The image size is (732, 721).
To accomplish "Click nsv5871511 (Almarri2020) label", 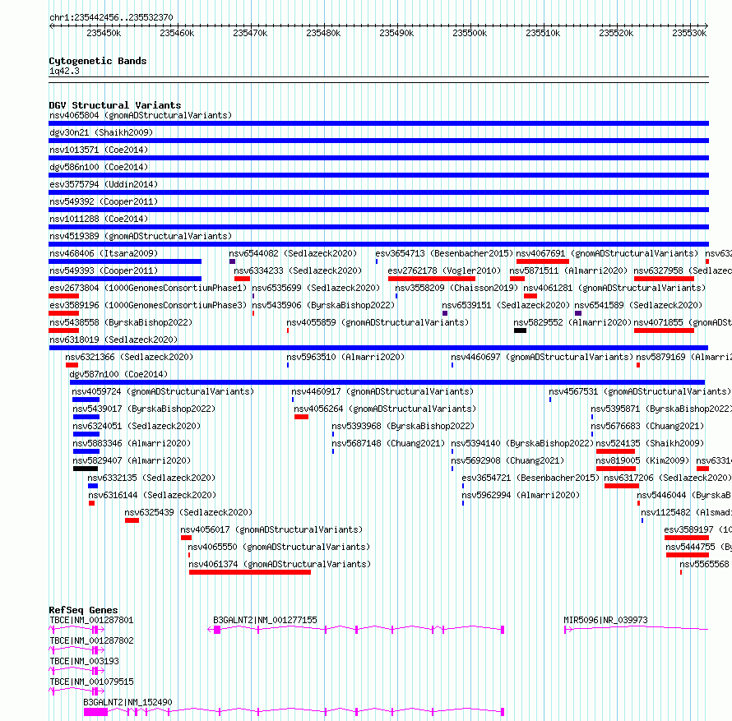I will 568,270.
